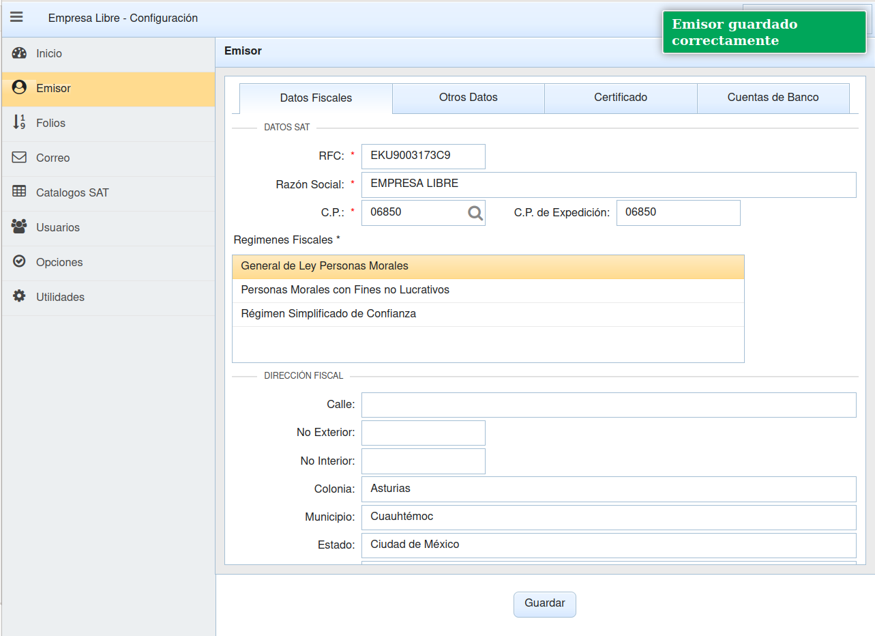Click the RFC input field
875x636 pixels.
(423, 156)
